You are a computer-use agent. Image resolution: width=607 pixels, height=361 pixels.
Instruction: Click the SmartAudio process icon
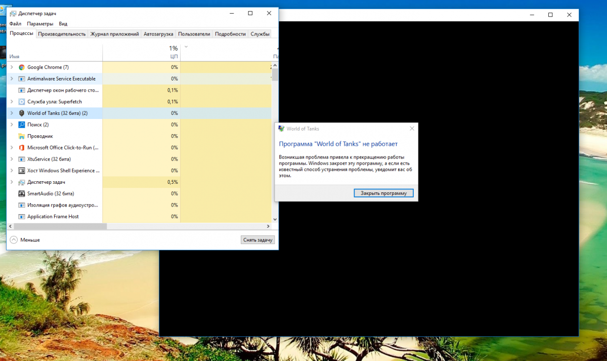(x=22, y=193)
